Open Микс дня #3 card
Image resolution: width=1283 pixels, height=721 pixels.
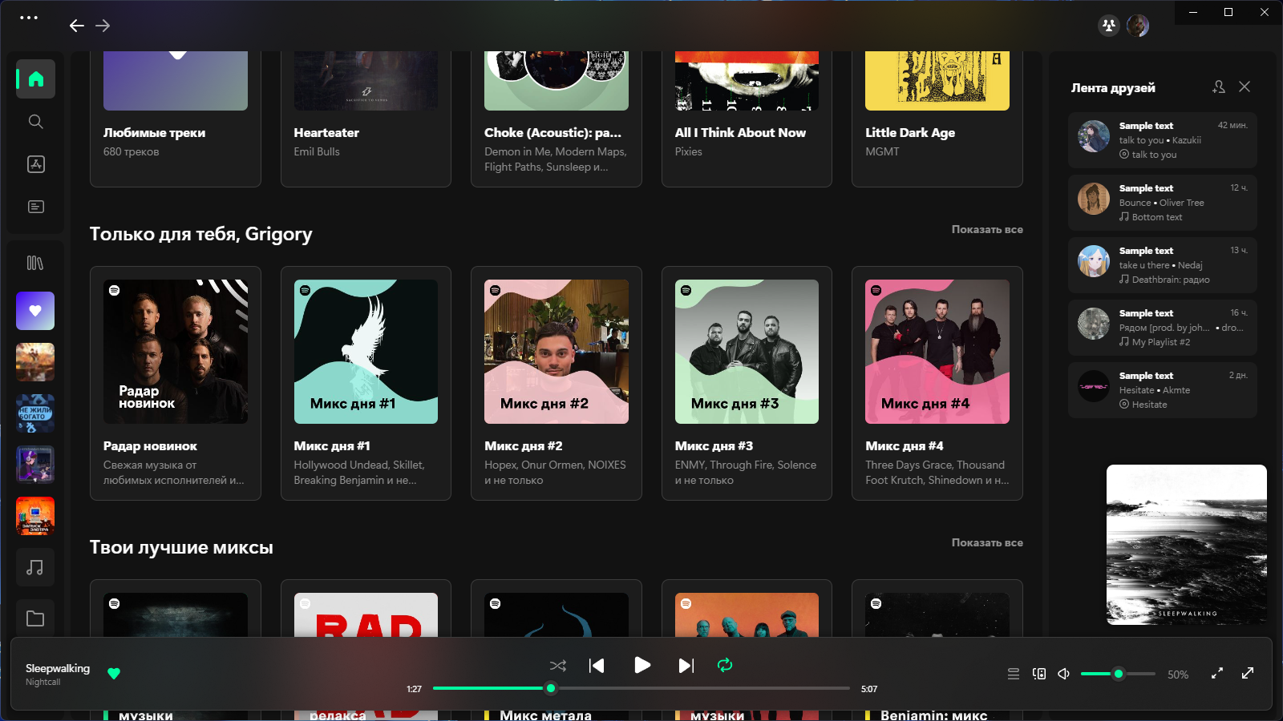point(747,383)
